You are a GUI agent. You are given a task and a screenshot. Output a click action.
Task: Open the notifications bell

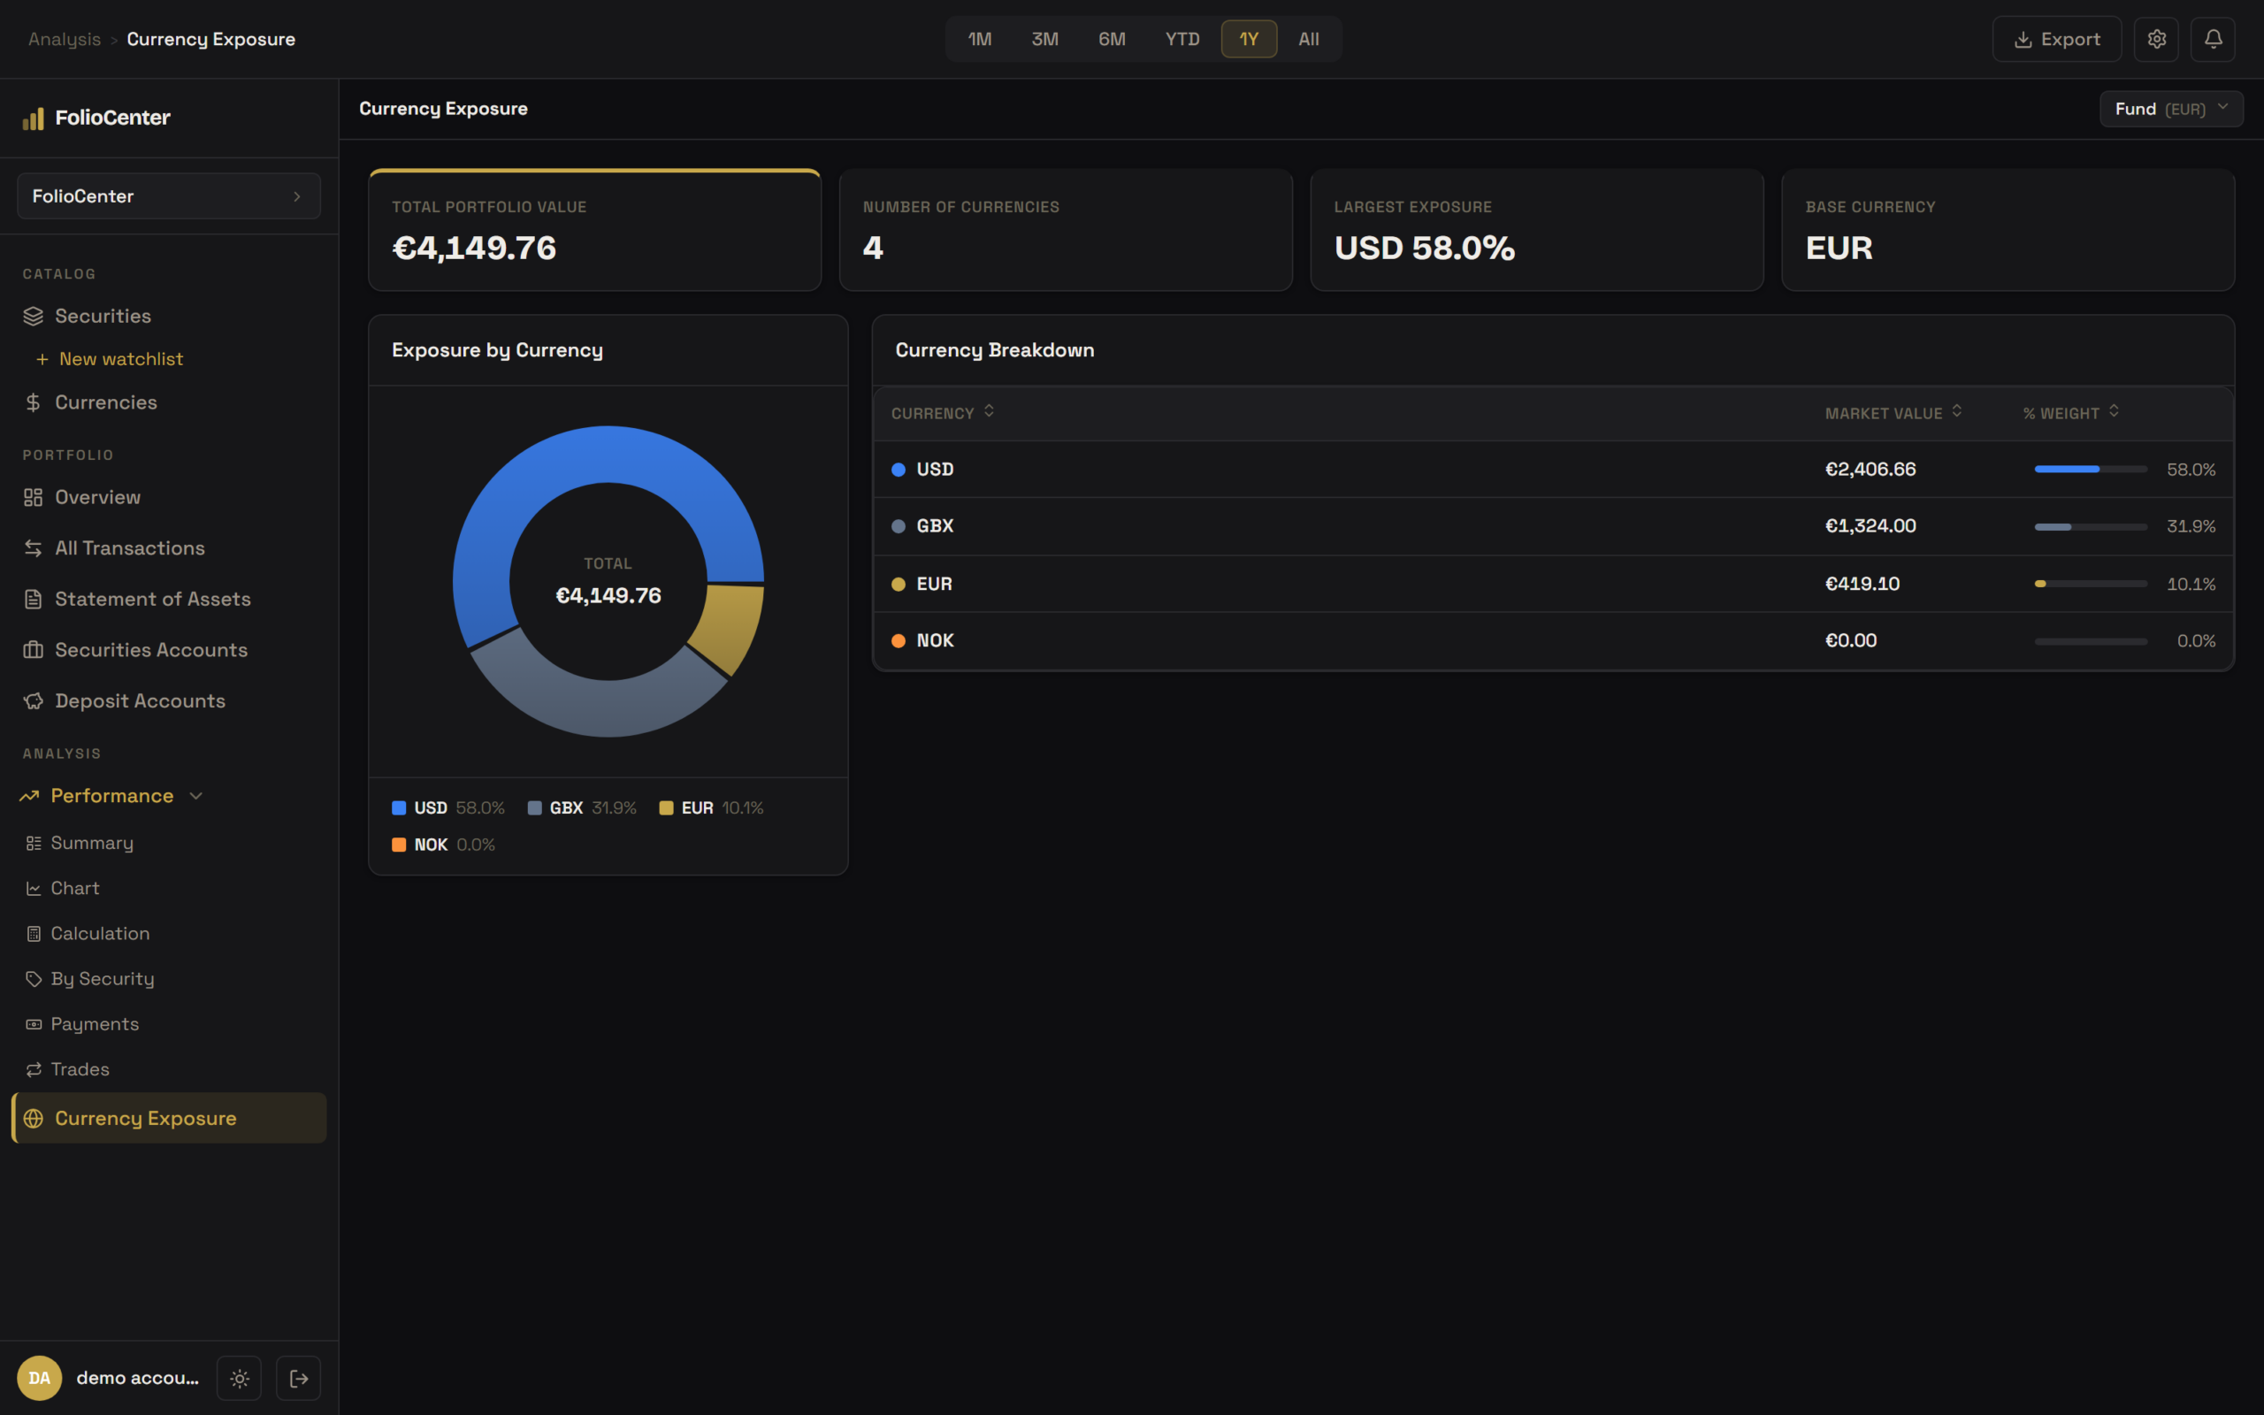pos(2213,39)
